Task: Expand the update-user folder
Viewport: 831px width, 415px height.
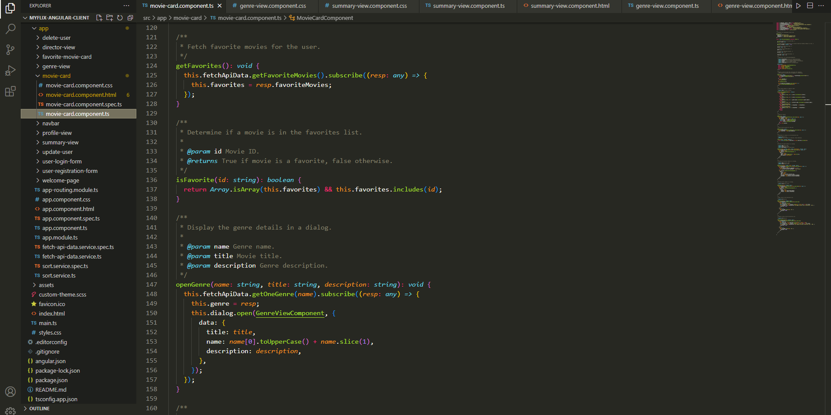Action: (x=78, y=152)
